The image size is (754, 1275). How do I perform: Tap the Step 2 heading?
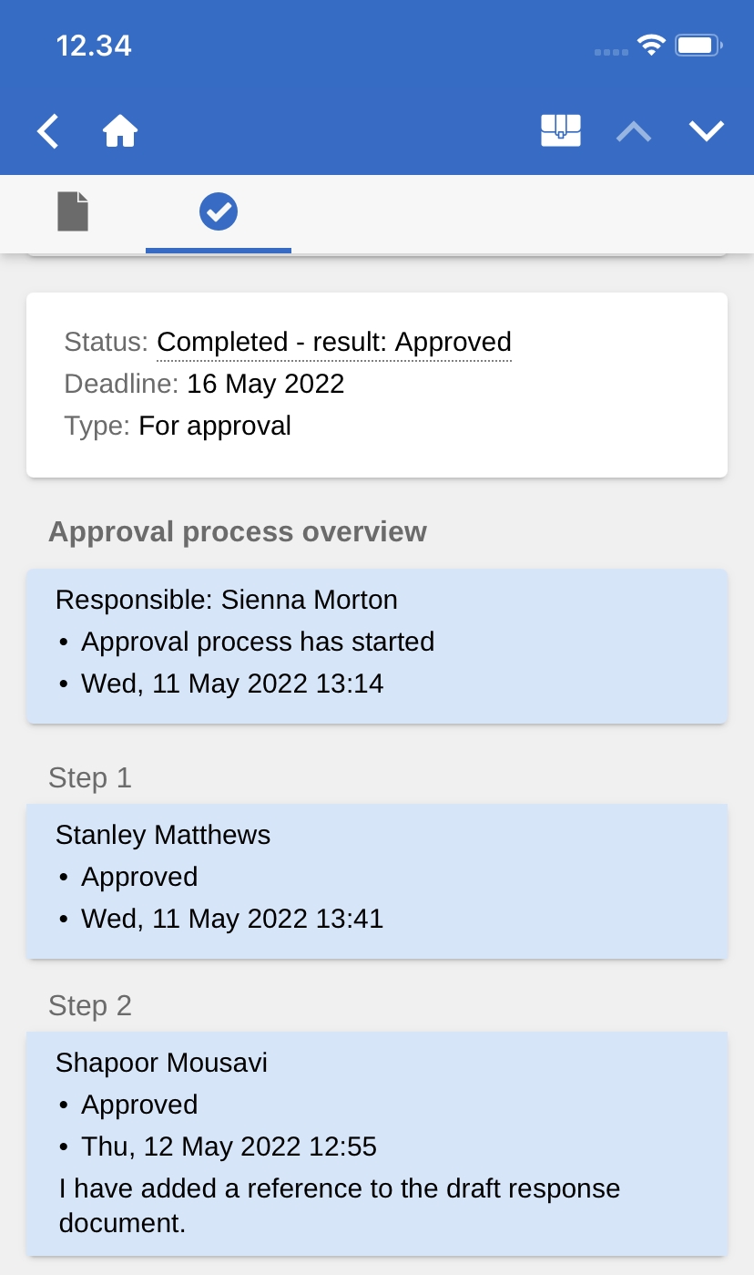pos(90,1006)
